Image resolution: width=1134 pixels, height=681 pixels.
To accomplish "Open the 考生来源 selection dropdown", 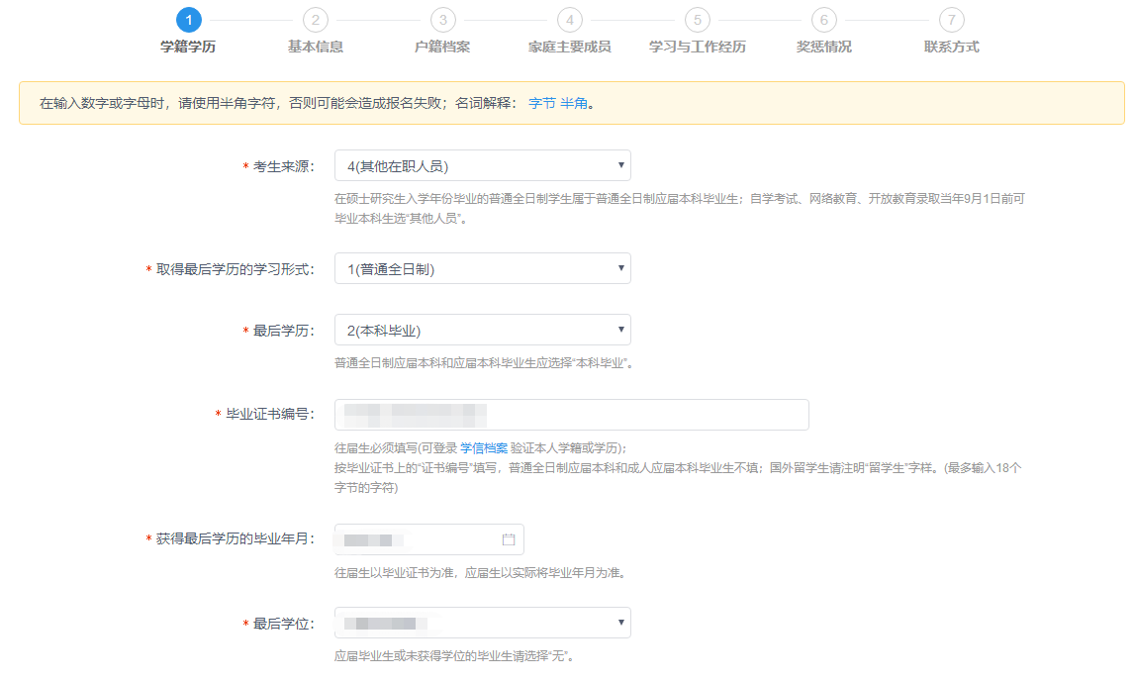I will tap(482, 164).
